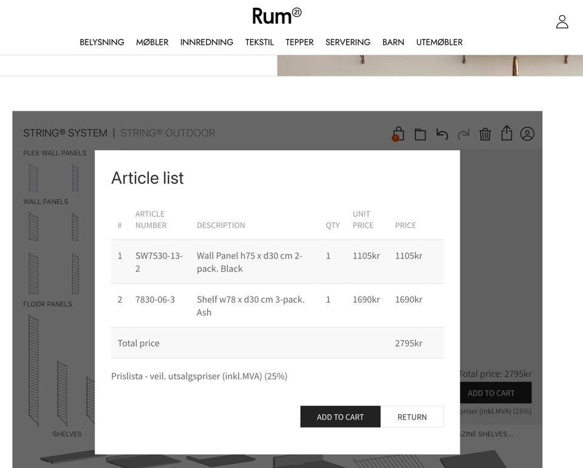Viewport: 583px width, 468px height.
Task: Select the tallest floor panel thumbnail
Action: click(33, 370)
